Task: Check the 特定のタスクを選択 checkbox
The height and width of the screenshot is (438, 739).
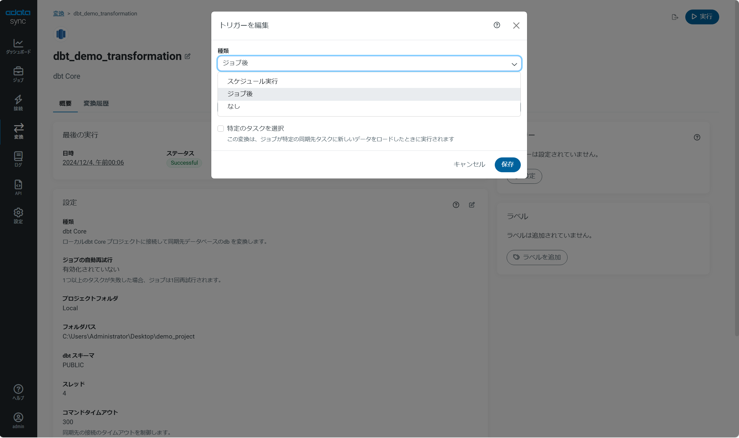Action: (x=221, y=128)
